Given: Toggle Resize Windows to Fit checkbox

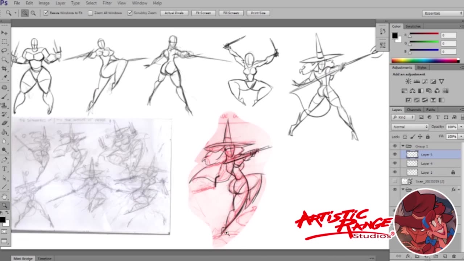Looking at the screenshot, I should click(x=46, y=13).
